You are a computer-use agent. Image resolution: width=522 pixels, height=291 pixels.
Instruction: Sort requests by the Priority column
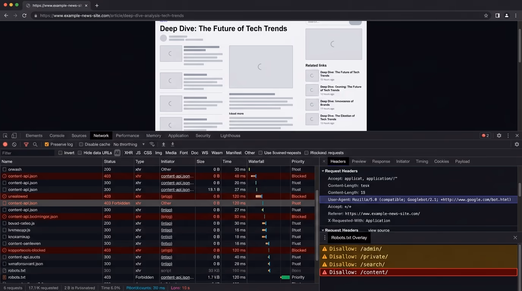(x=303, y=161)
